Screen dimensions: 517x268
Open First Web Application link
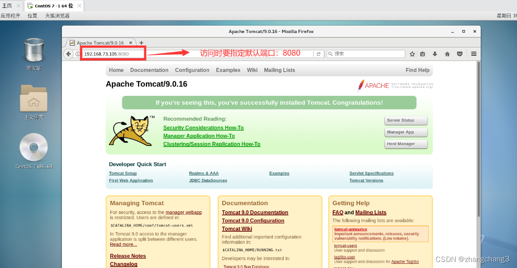131,181
